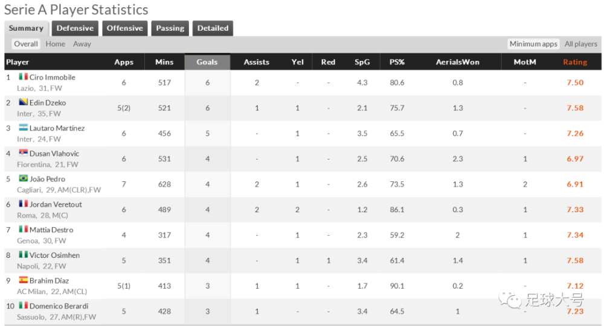The height and width of the screenshot is (326, 604).
Task: Click the Bosnia flag beside Edin Dzeko
Action: coord(23,102)
